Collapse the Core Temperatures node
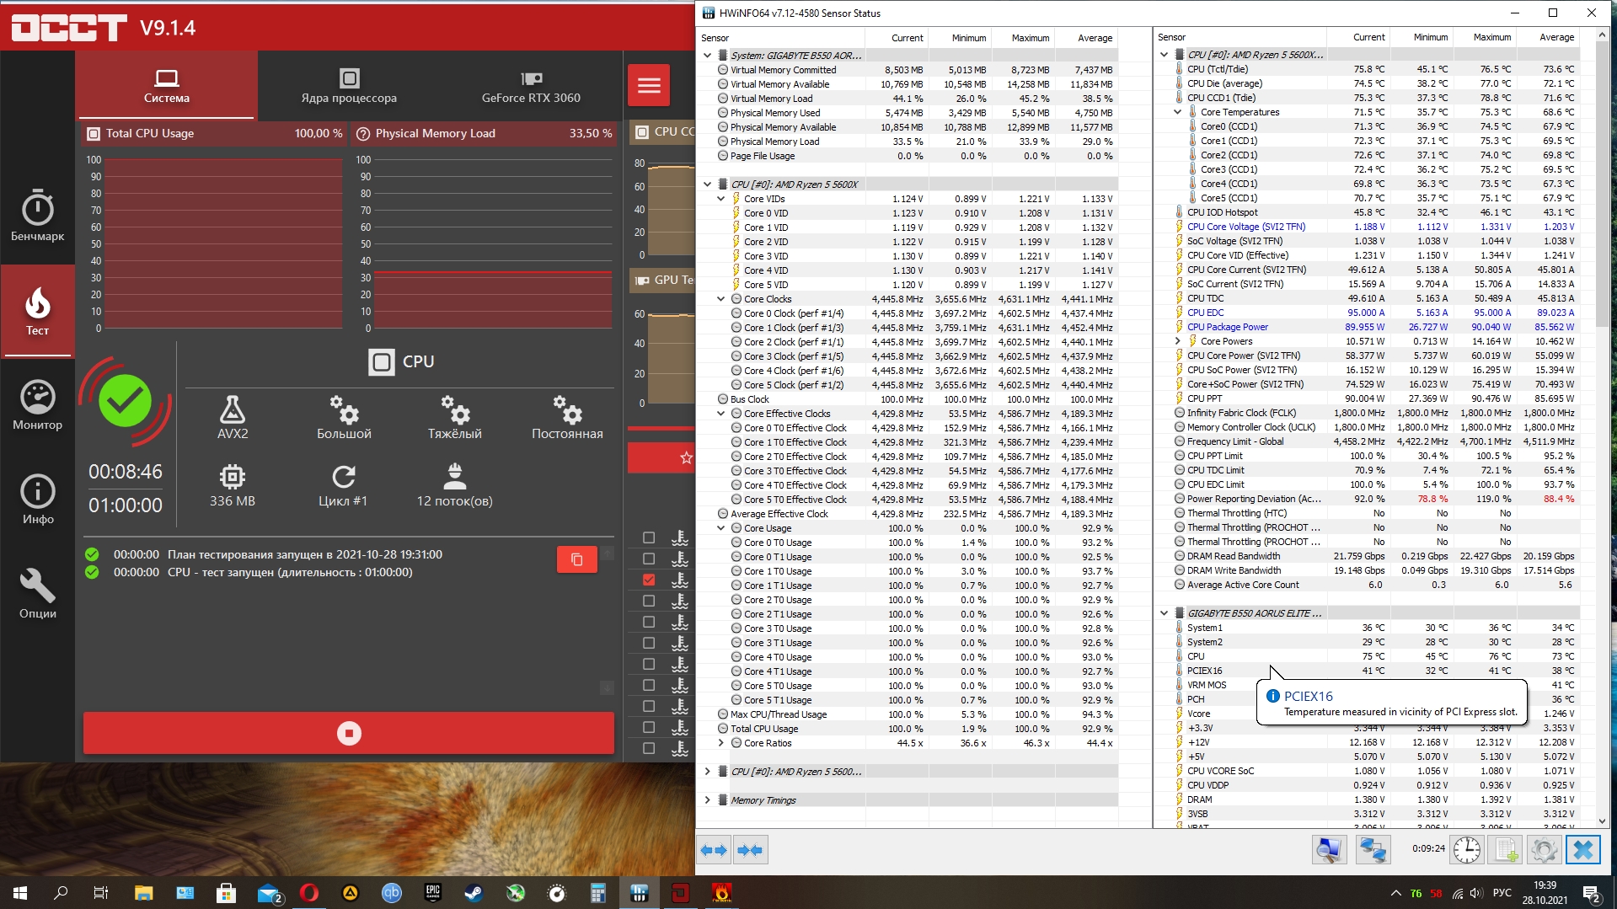Viewport: 1617px width, 909px height. click(x=1178, y=112)
